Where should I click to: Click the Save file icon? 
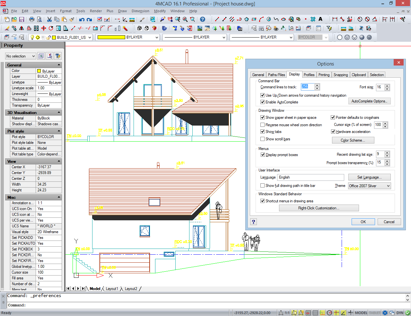pos(22,19)
